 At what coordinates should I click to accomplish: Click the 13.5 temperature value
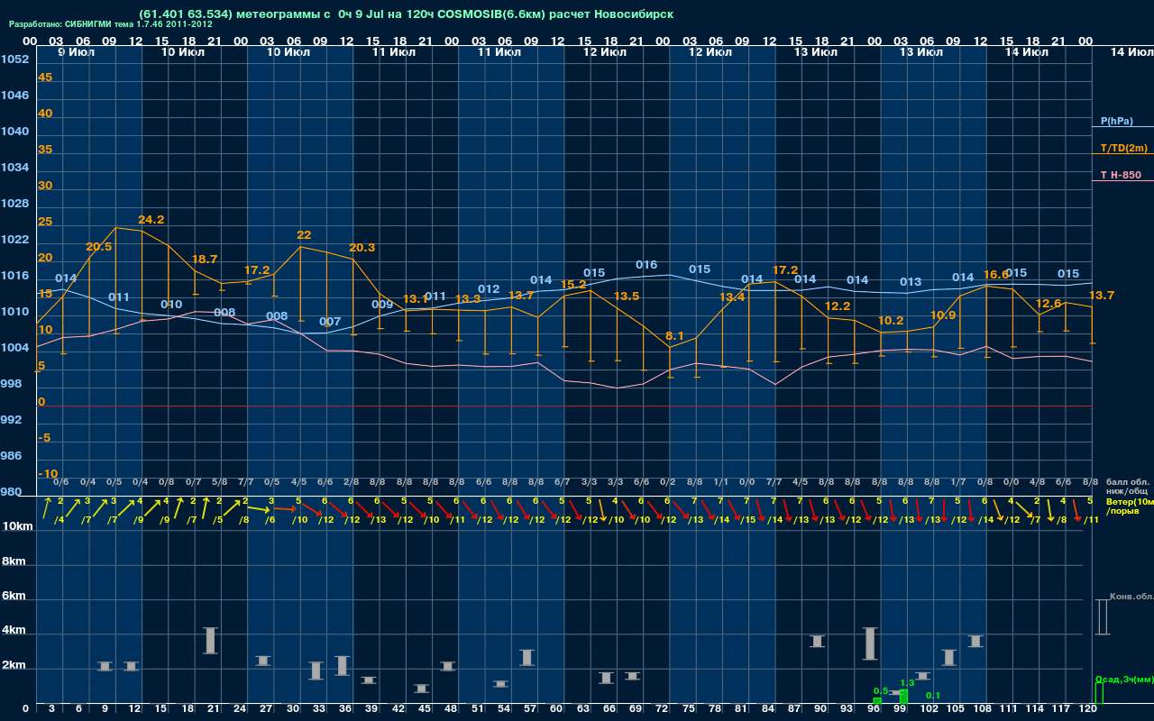click(626, 297)
